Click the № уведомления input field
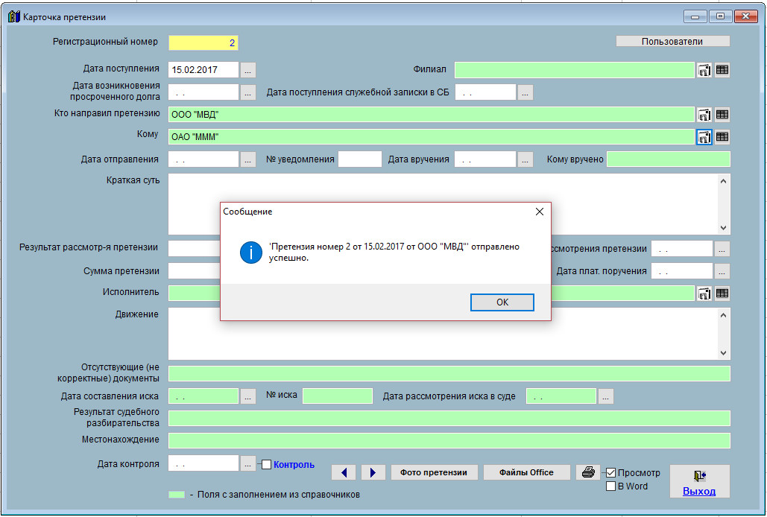This screenshot has width=767, height=517. [359, 159]
